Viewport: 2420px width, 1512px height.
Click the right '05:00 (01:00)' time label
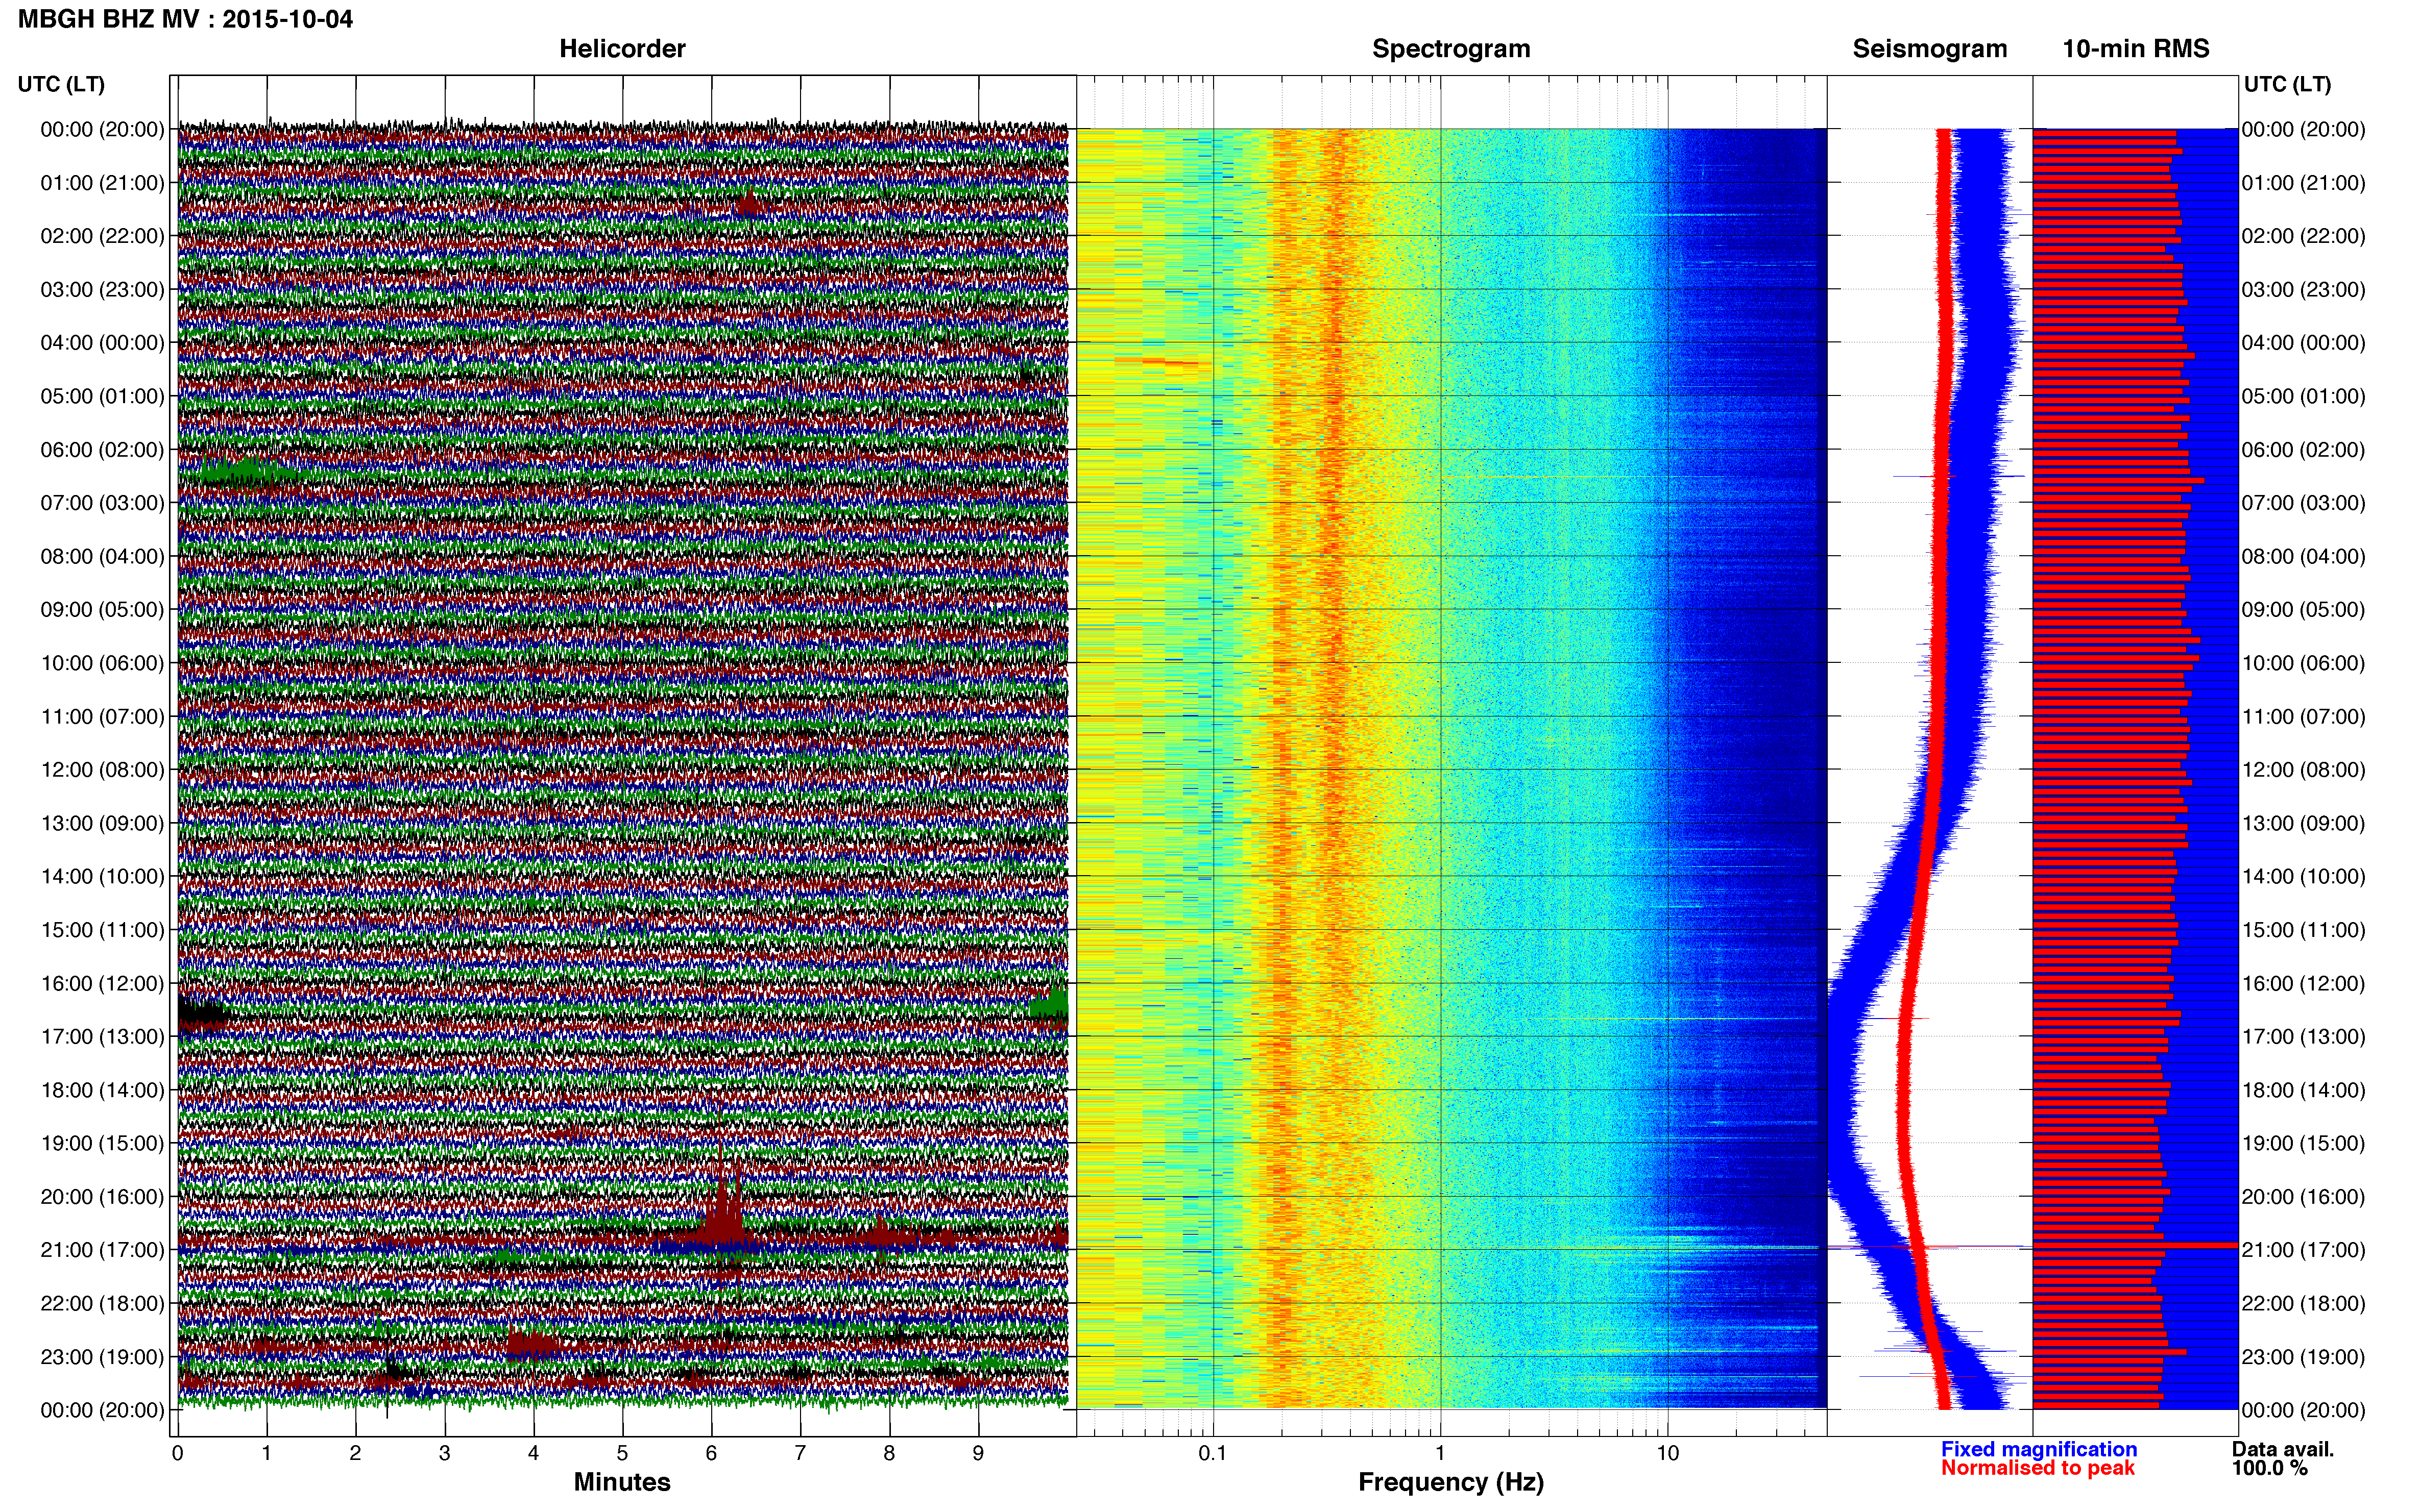pos(2303,396)
